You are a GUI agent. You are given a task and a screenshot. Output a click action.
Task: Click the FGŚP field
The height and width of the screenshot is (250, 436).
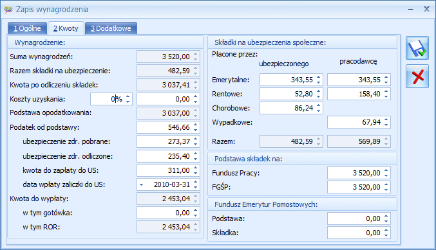click(x=359, y=187)
